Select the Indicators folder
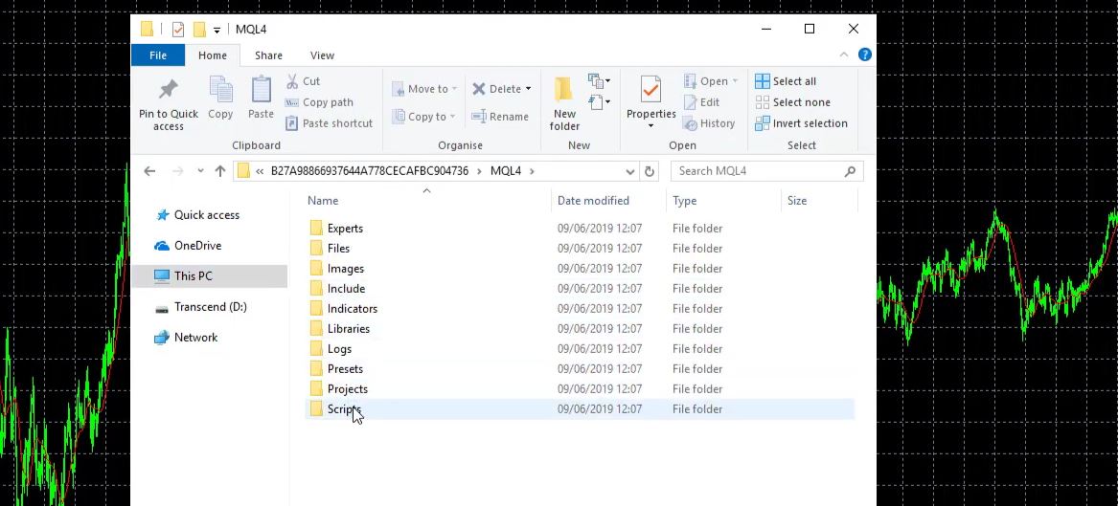The image size is (1118, 506). 352,309
